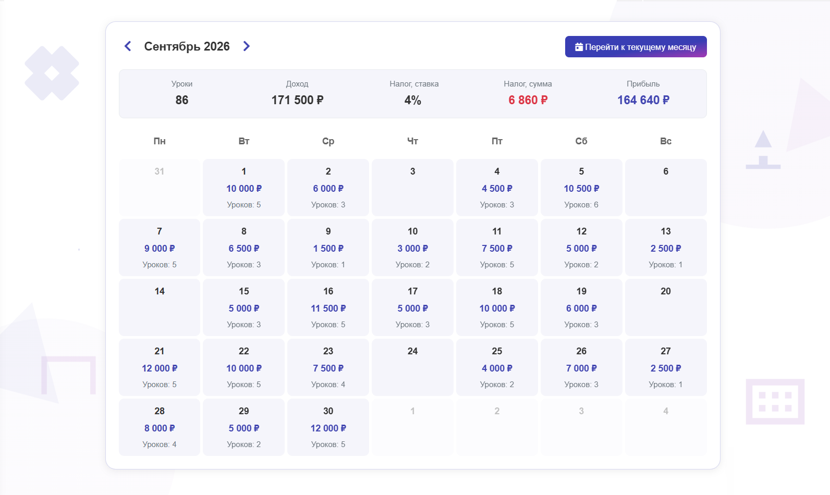Select the empty September 24 cell
This screenshot has height=495, width=830.
413,367
